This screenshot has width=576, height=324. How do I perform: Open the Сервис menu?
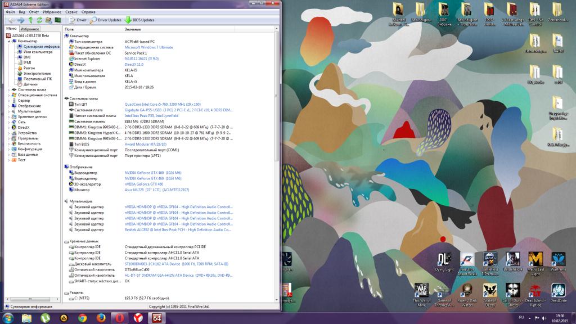point(71,11)
